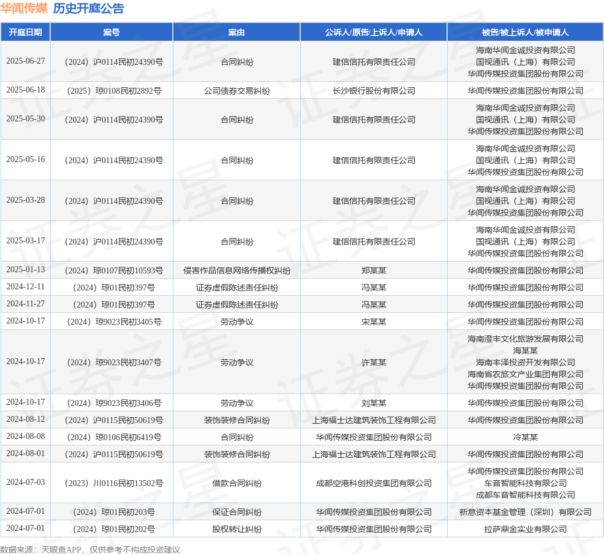The image size is (604, 555).
Task: Select the 案由 column header
Action: (x=237, y=32)
